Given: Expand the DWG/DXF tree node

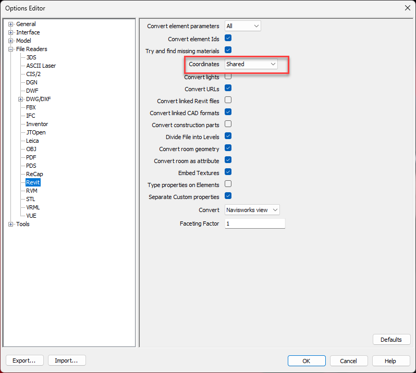Looking at the screenshot, I should point(20,99).
